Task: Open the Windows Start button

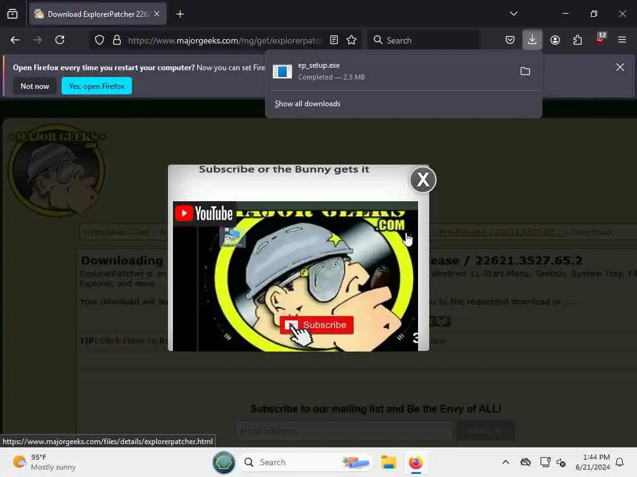Action: click(223, 462)
